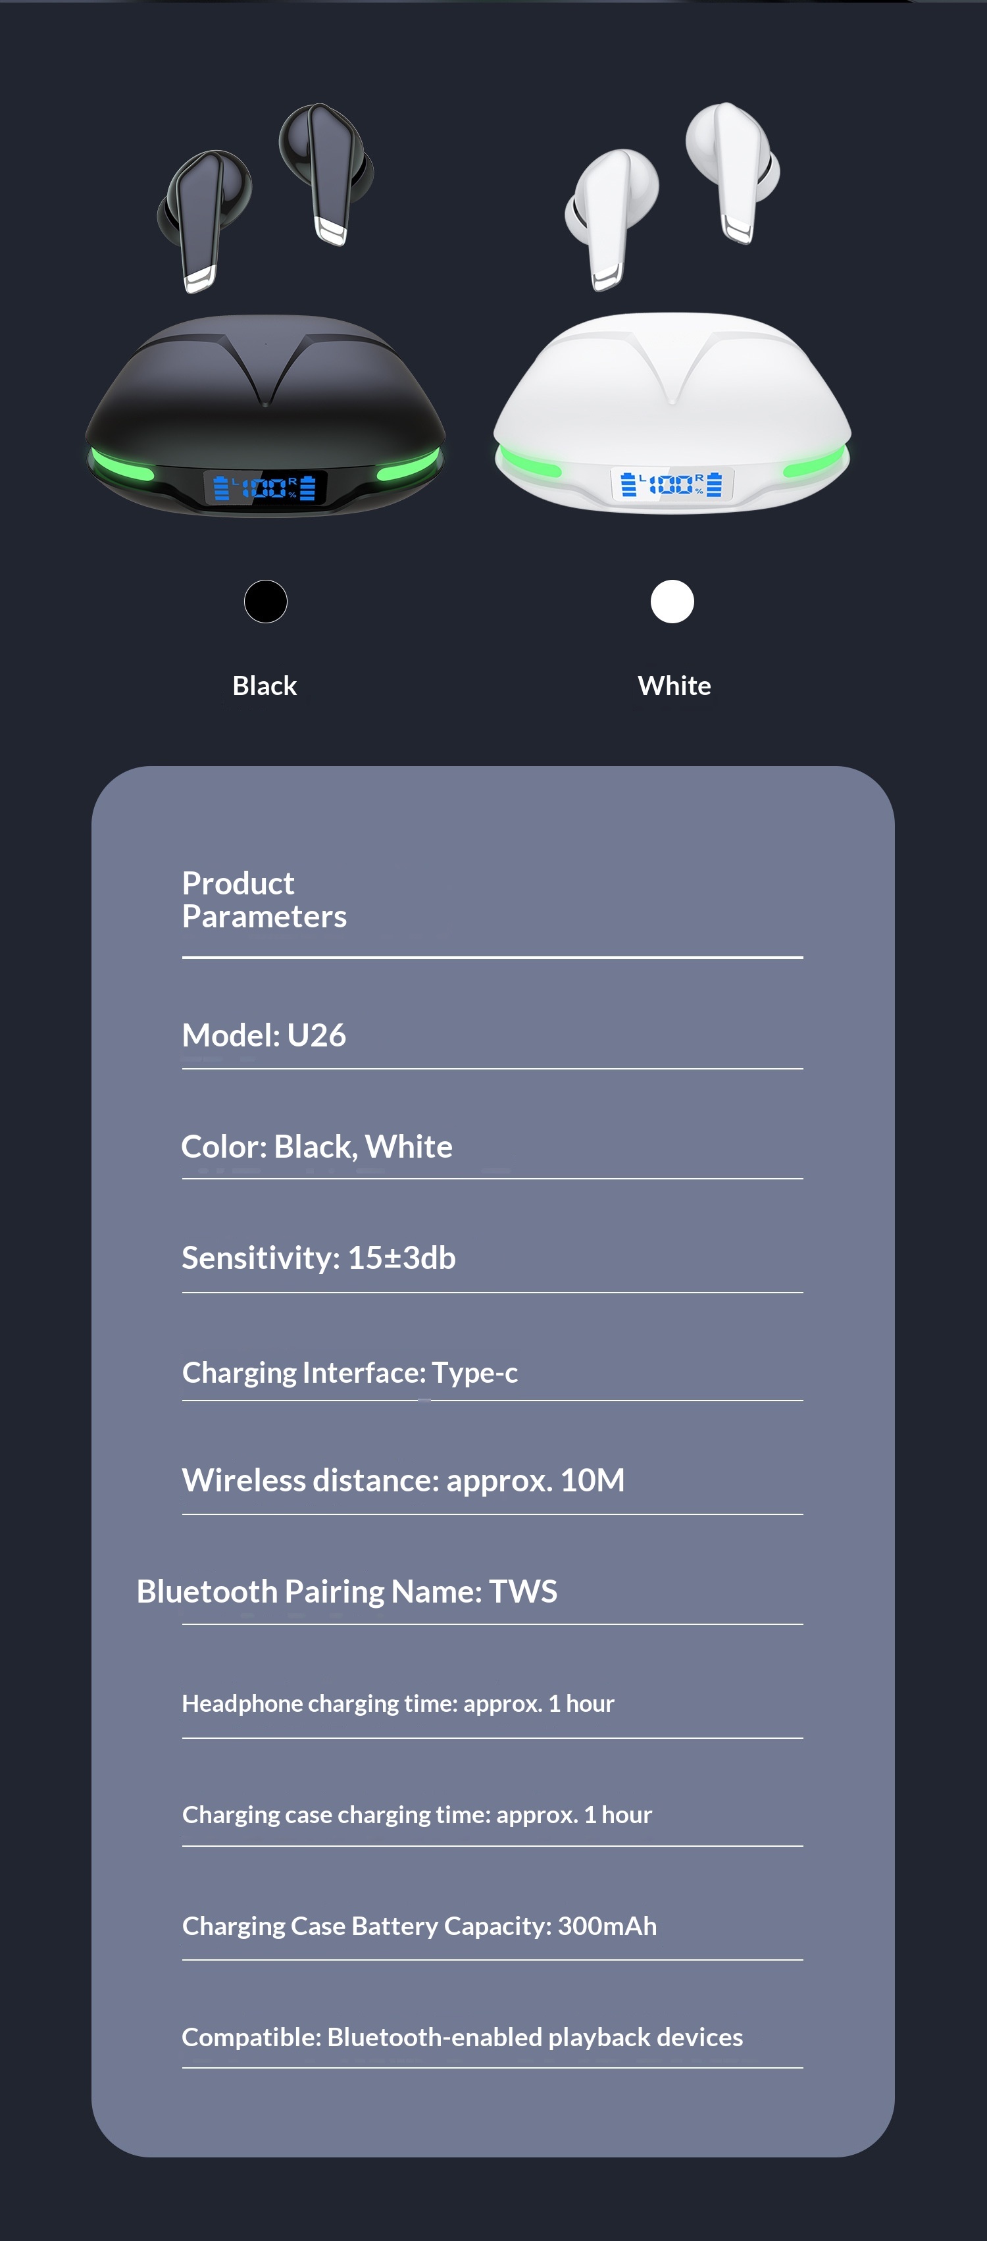The height and width of the screenshot is (2241, 987).
Task: Click the "Wireless distance: approx. 10M" row
Action: pos(403,1480)
